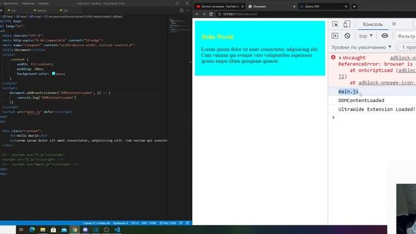Open the top JavaScript context dropdown
Screen dimensions: 416x234
click(x=366, y=36)
